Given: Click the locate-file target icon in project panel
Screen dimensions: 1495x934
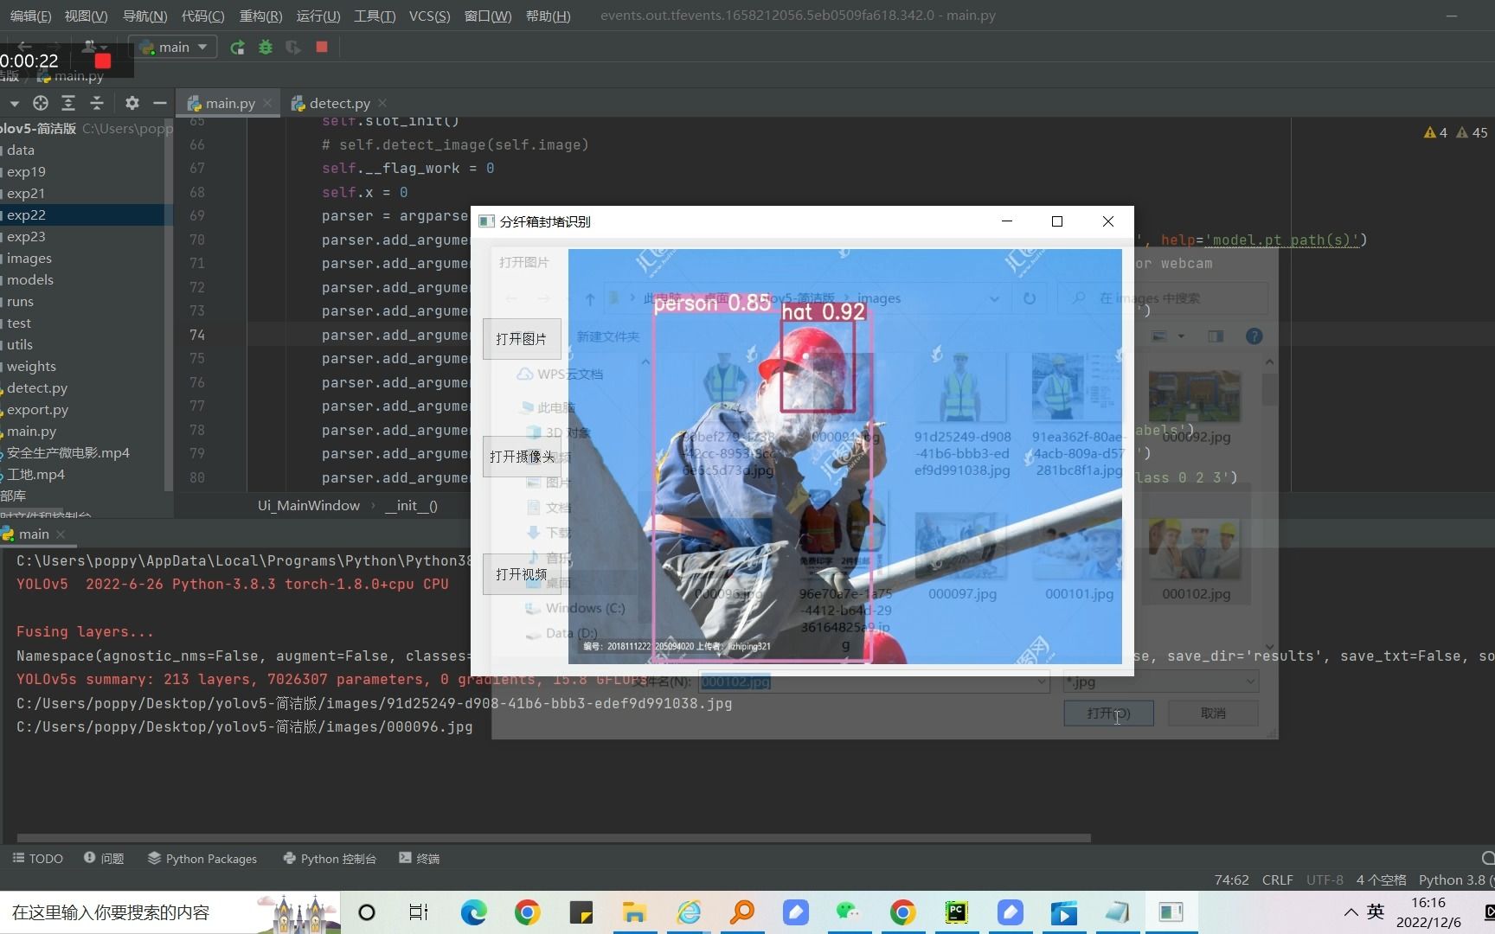Looking at the screenshot, I should (x=40, y=103).
